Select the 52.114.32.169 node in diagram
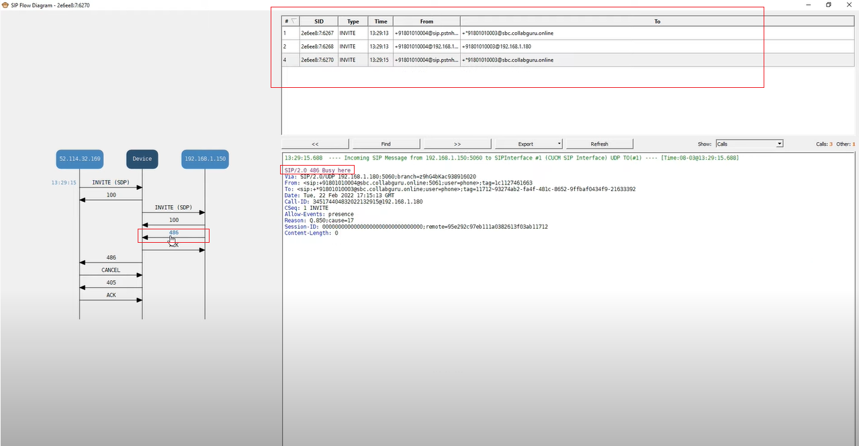This screenshot has width=859, height=446. [x=79, y=159]
